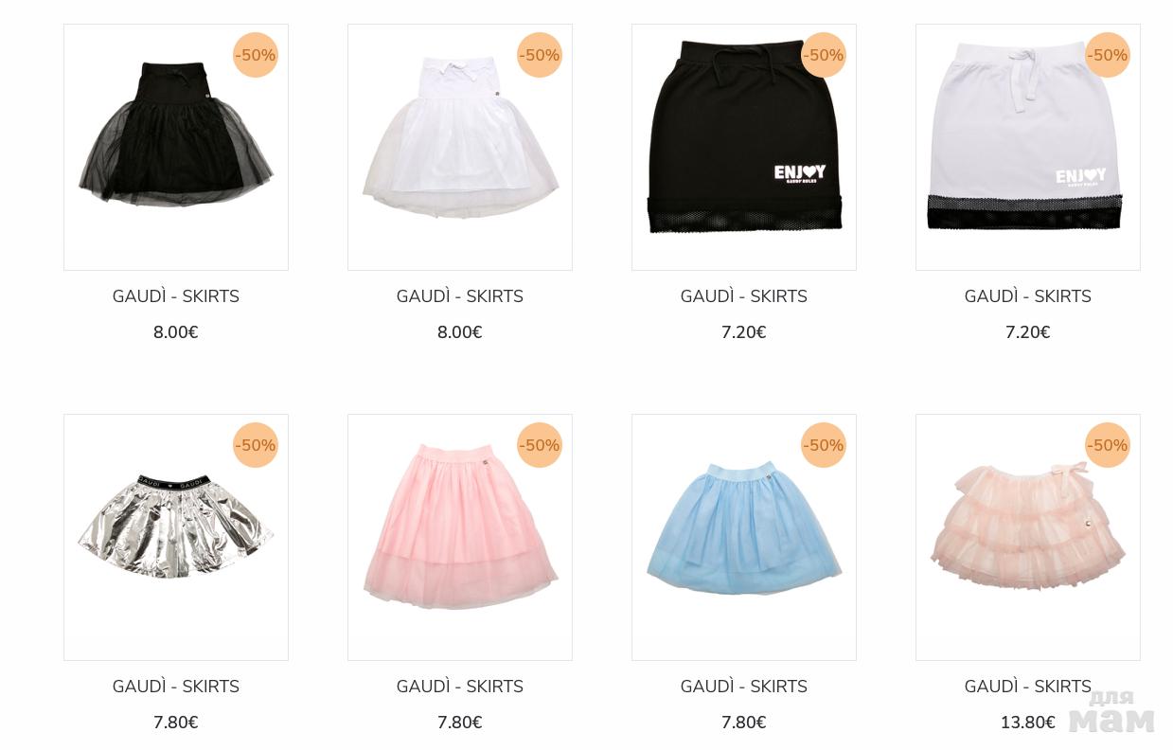Open the pink ruffled tiered skirt image
Screen dimensions: 1173x750
pos(1028,537)
